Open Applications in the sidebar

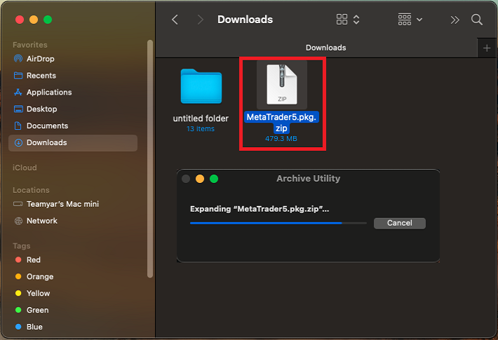tap(49, 93)
